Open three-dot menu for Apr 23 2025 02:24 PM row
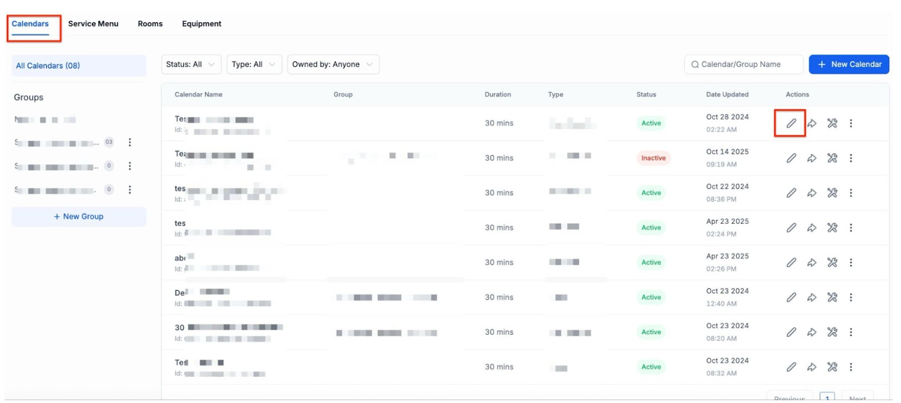 tap(851, 228)
